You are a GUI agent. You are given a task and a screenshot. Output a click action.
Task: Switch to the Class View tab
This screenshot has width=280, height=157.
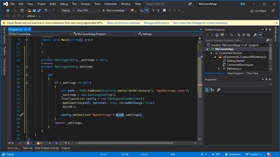pyautogui.click(x=252, y=73)
